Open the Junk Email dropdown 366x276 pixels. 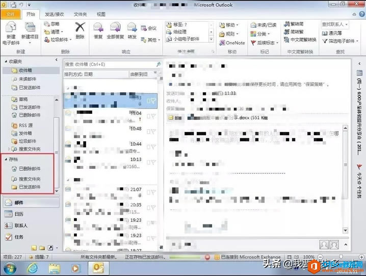(58, 39)
